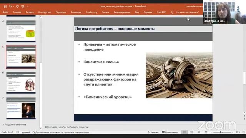The width and height of the screenshot is (246, 138).
Task: Click bullet text 'Привычка – автоматическое поведение'
Action: click(x=110, y=47)
